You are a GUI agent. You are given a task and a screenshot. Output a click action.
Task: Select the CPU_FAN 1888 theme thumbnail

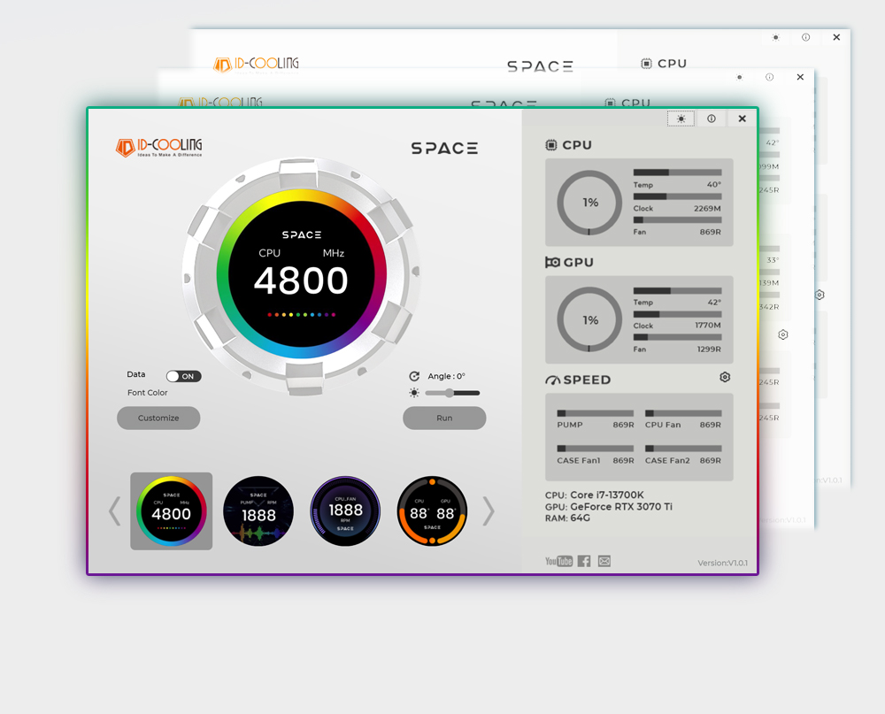point(345,511)
